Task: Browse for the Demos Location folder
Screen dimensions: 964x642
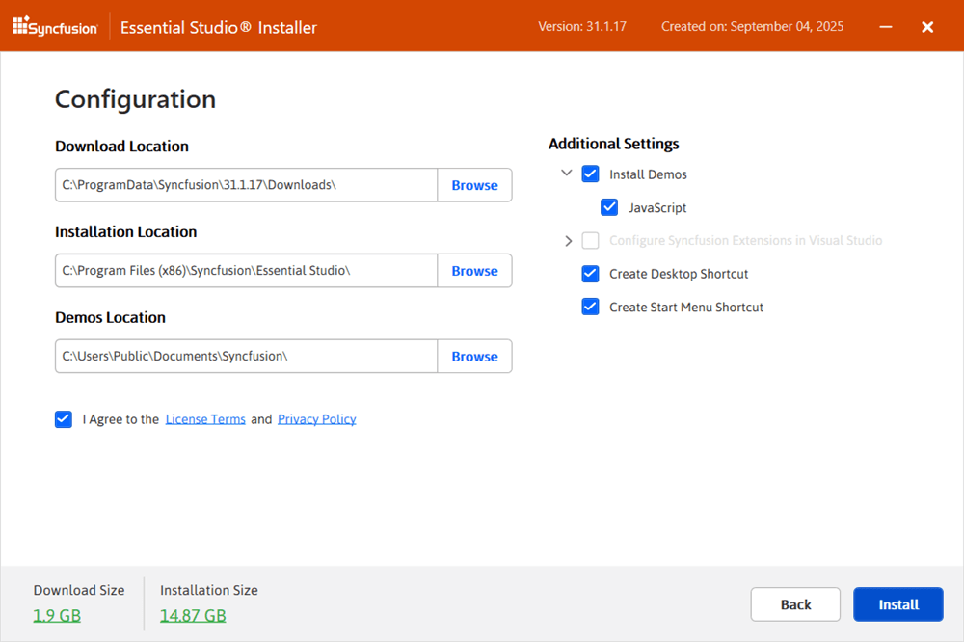Action: [x=474, y=357]
